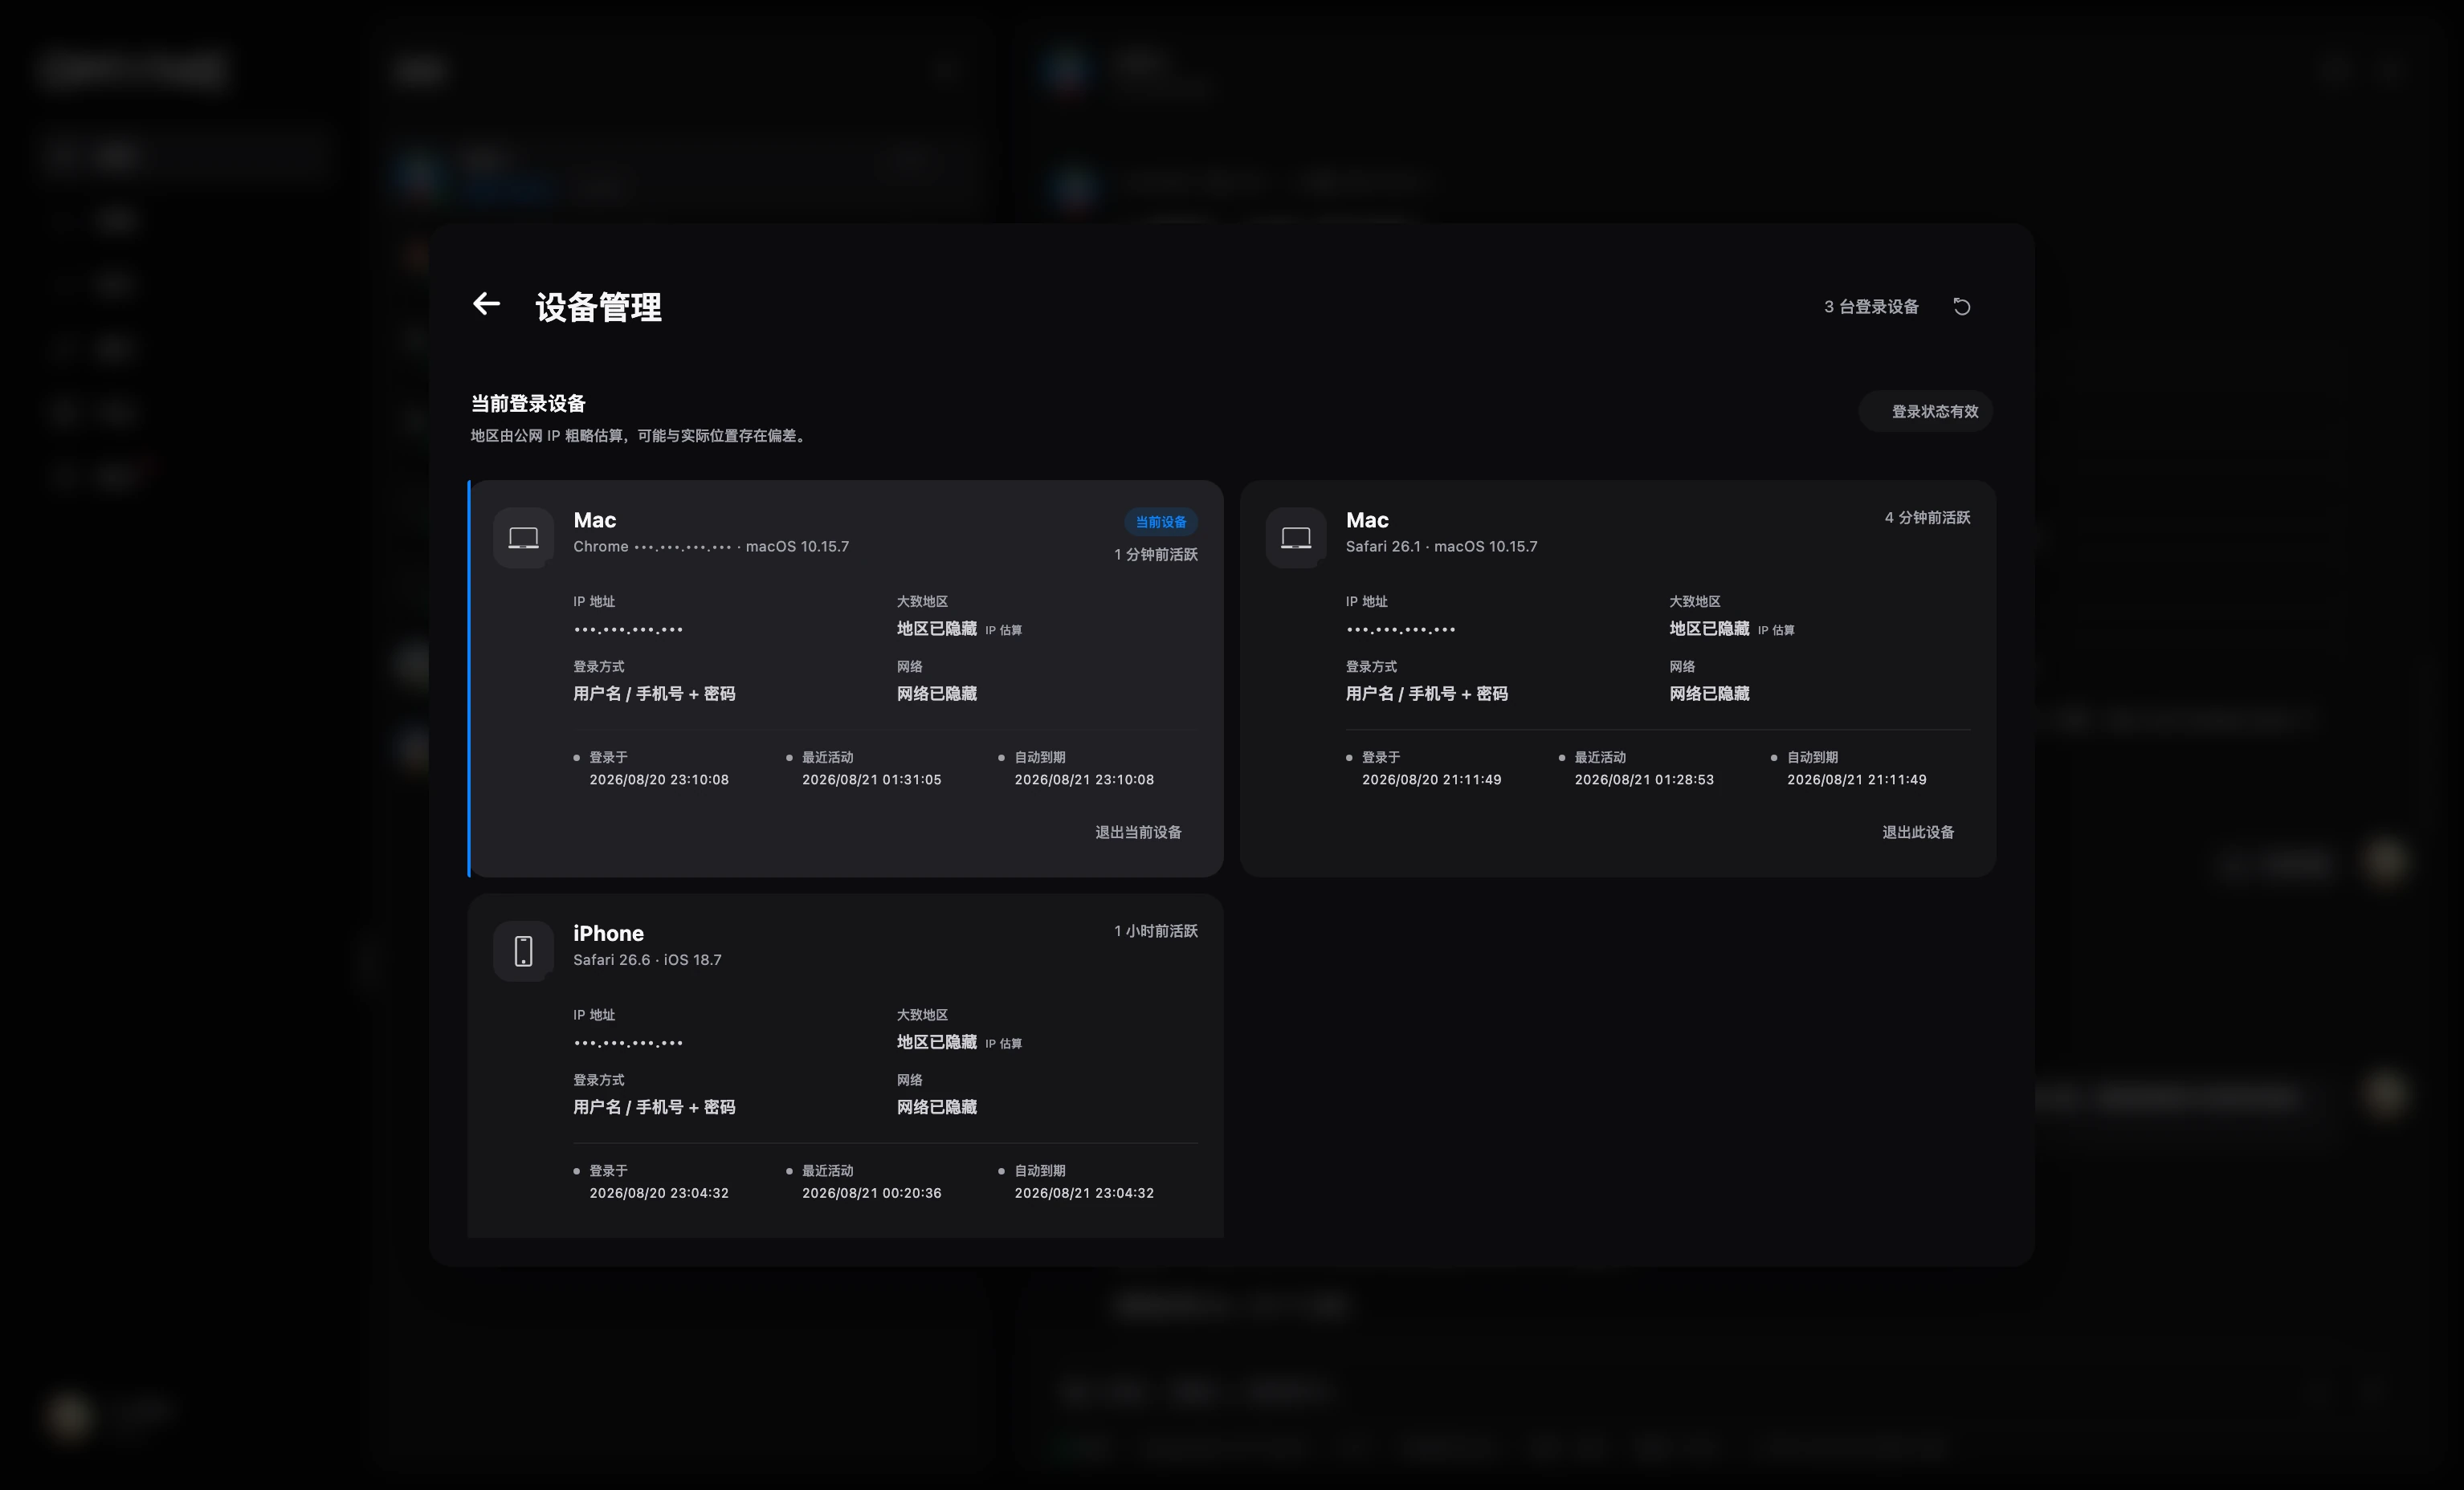Click Safari 26.6 · iOS 18.7 text
2464x1490 pixels.
tap(647, 960)
